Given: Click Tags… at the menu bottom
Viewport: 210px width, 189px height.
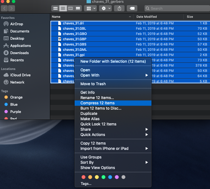Looking at the screenshot, I should [x=86, y=183].
